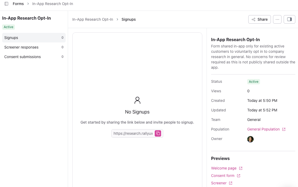Image resolution: width=298 pixels, height=187 pixels.
Task: Open Welcome page preview external icon
Action: pos(241,168)
